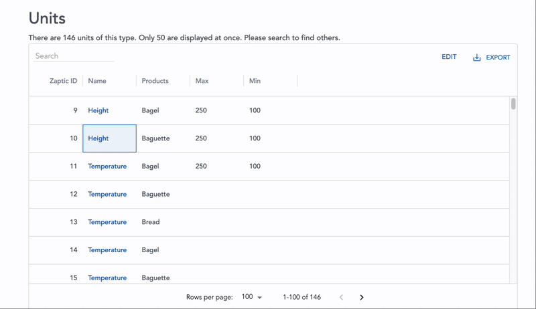Screen dimensions: 536x309
Task: Sort by the Zaptic ID column header
Action: coord(63,81)
